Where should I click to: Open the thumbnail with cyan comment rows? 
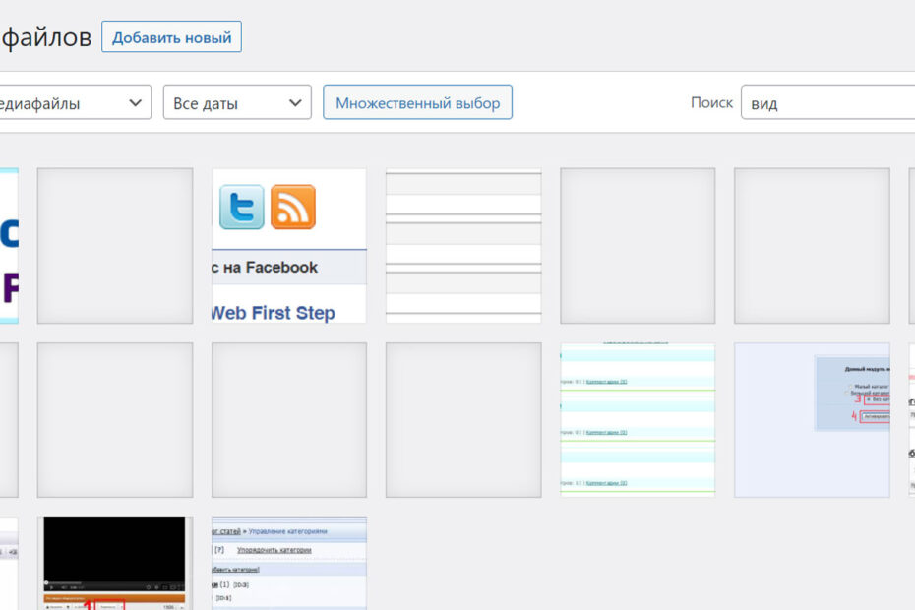click(638, 420)
